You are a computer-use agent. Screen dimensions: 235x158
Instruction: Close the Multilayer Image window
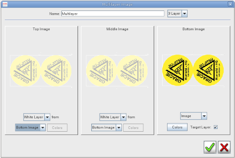coord(230,4)
